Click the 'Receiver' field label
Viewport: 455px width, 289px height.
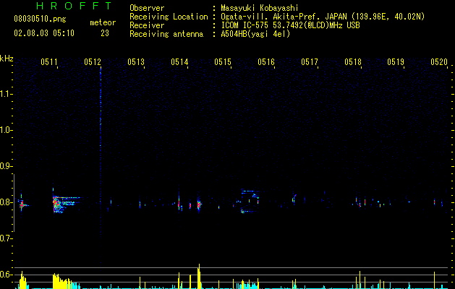point(147,25)
